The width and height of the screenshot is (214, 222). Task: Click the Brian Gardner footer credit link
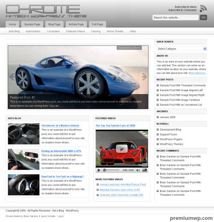pyautogui.click(x=31, y=216)
